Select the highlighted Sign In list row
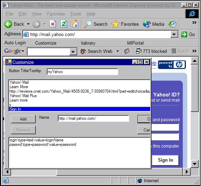Image resolution: width=201 pixels, height=186 pixels. pyautogui.click(x=80, y=109)
